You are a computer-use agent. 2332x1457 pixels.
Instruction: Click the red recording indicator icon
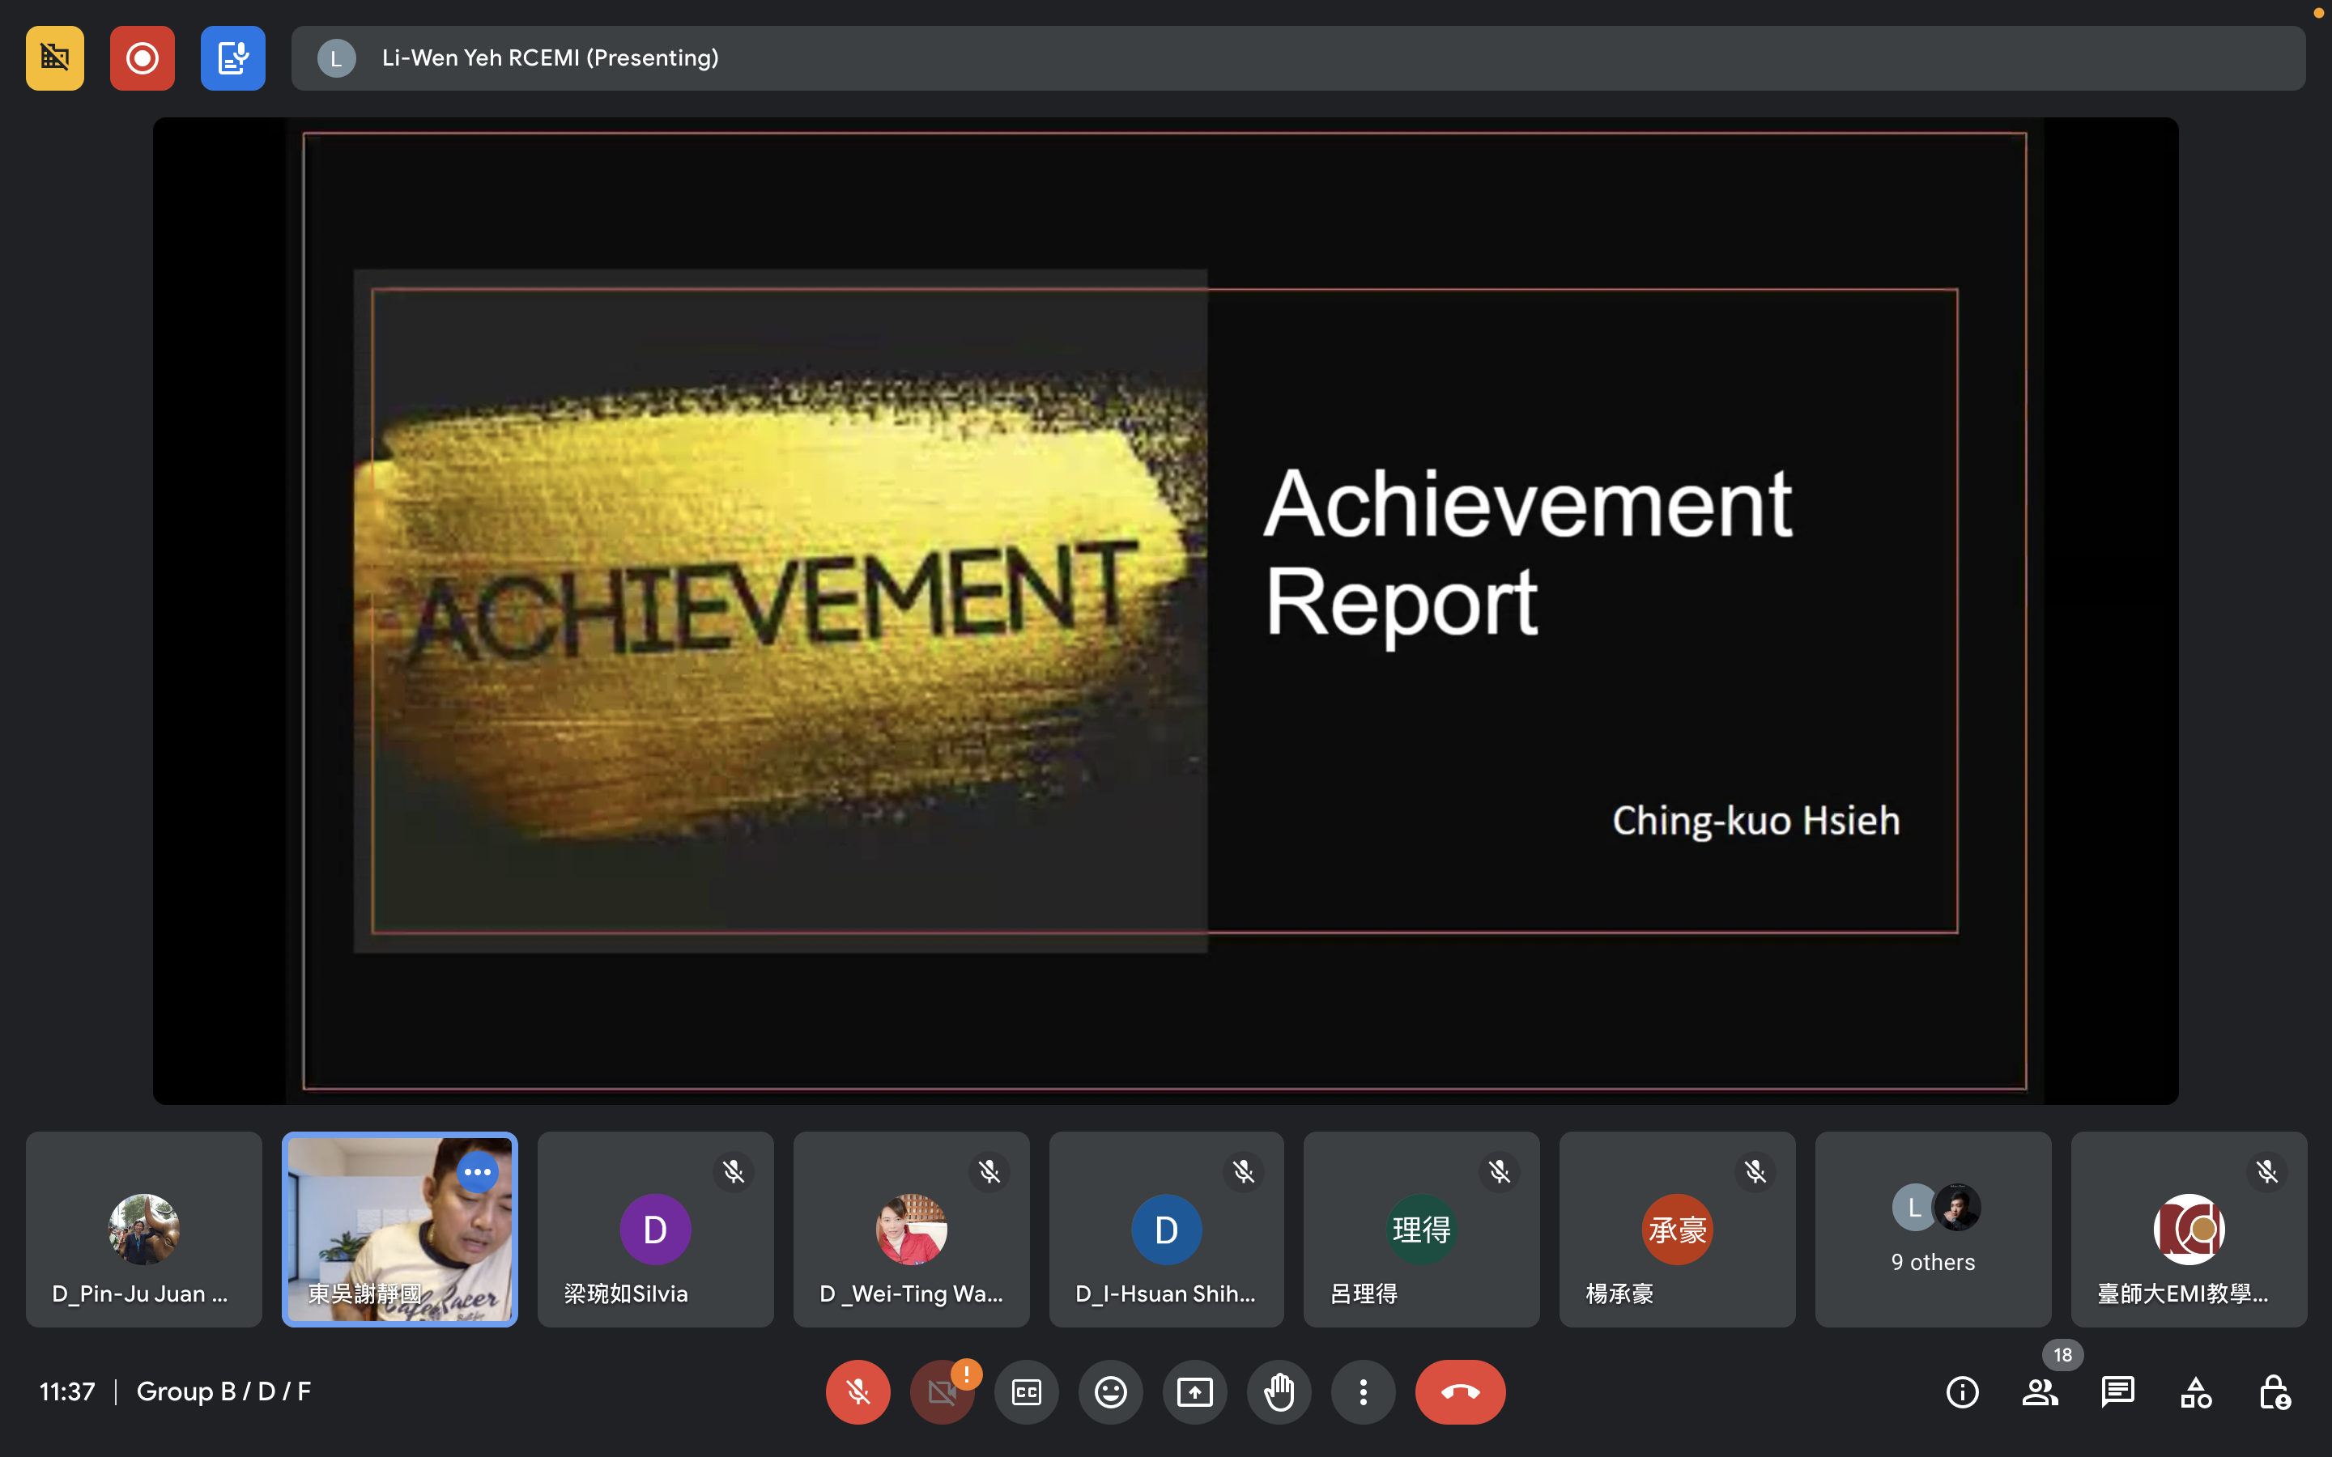tap(142, 57)
